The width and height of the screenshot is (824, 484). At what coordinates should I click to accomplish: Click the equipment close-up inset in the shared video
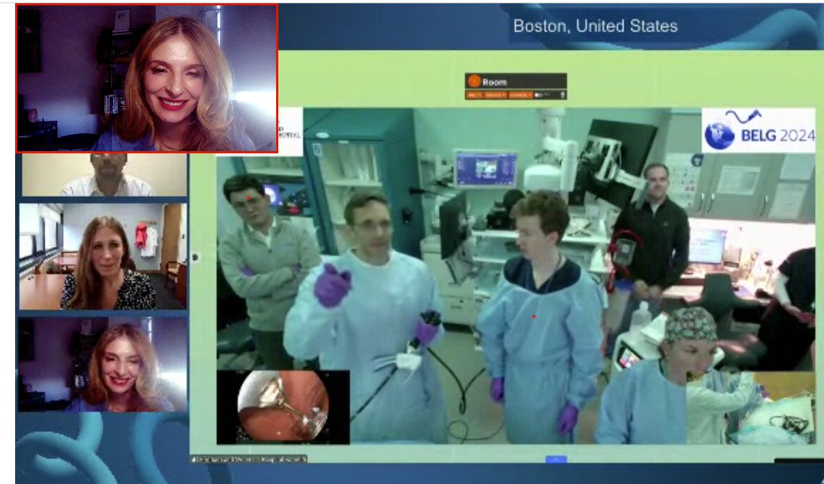751,408
